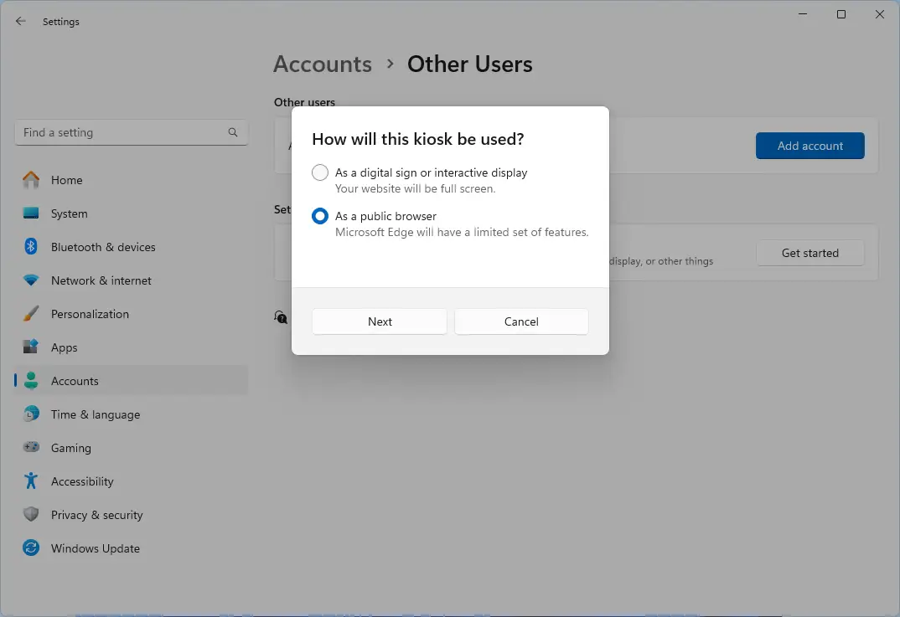The height and width of the screenshot is (617, 900).
Task: Open the Gaming controller icon
Action: 31,447
